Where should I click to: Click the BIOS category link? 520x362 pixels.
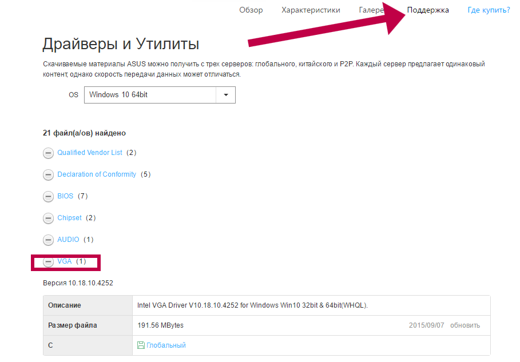coord(65,196)
